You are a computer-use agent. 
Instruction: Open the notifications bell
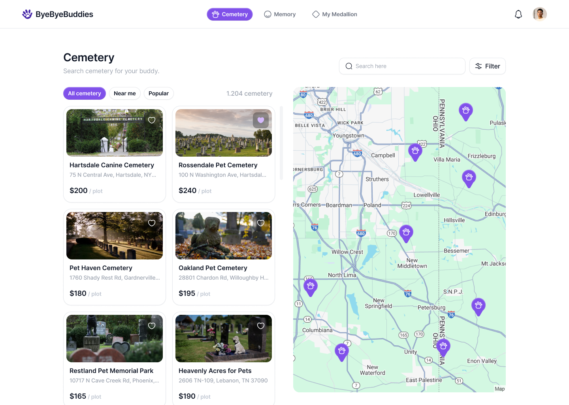518,14
